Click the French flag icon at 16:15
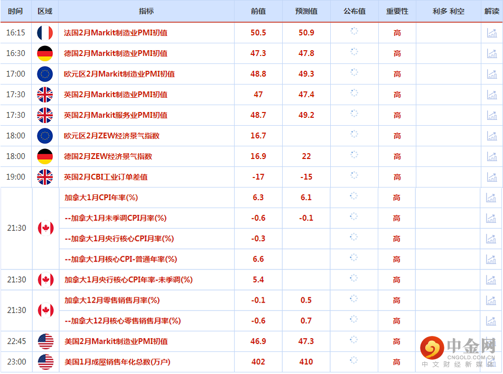 (45, 33)
